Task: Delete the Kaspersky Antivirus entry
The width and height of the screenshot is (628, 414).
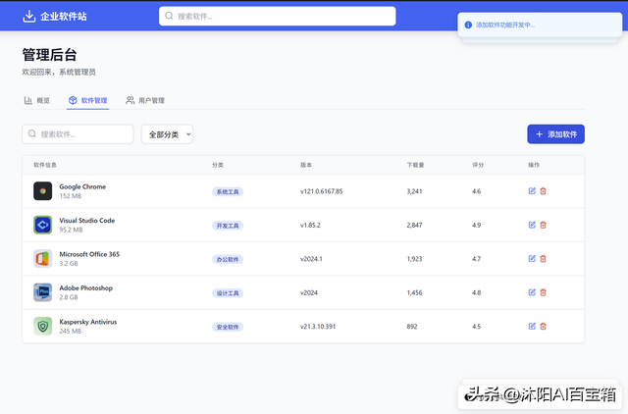Action: pyautogui.click(x=543, y=327)
